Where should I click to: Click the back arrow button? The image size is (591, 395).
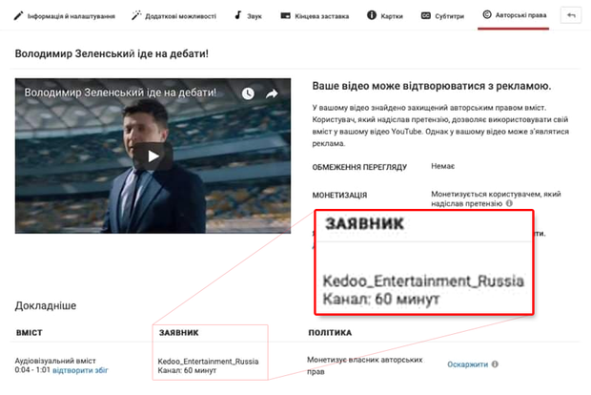click(x=572, y=16)
